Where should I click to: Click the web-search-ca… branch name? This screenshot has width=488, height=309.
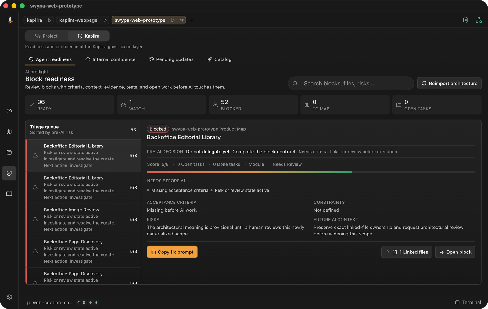[x=52, y=303]
